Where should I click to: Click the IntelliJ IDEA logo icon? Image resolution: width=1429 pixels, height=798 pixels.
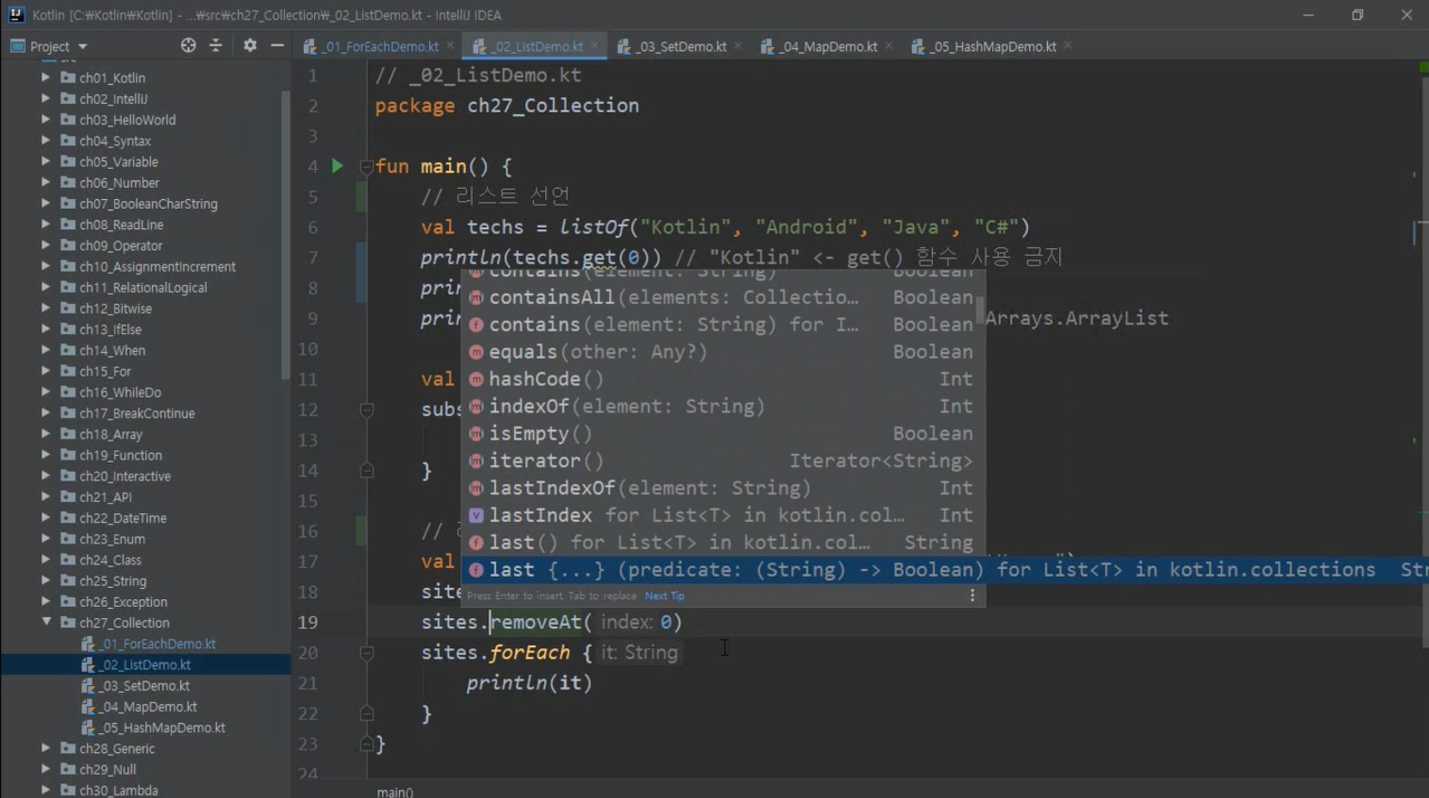17,15
